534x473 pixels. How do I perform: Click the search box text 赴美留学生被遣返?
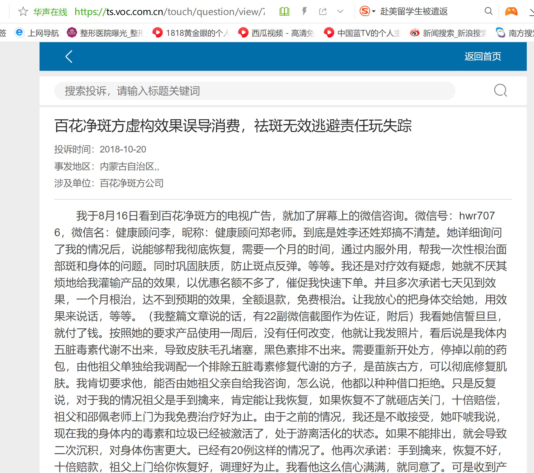point(414,12)
